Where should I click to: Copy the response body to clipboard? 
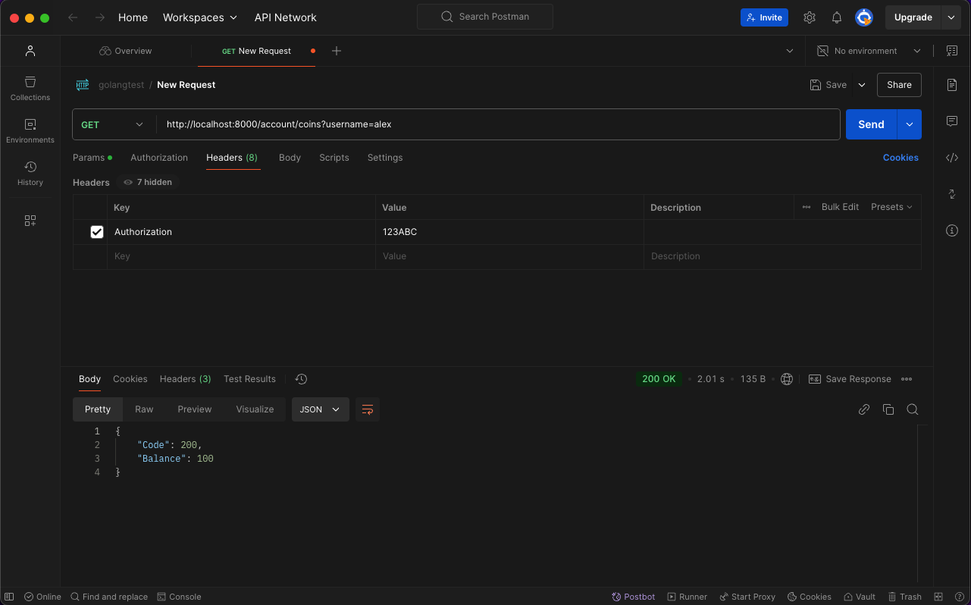888,409
